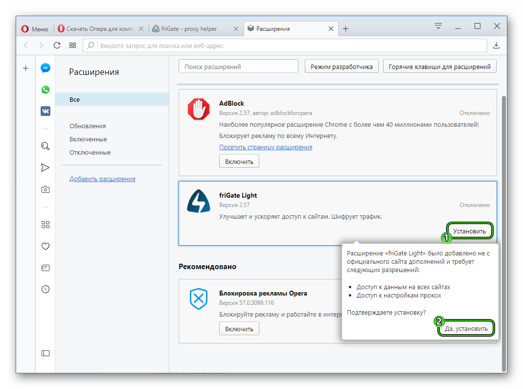Go forward with the forward arrow
The width and height of the screenshot is (523, 389).
pyautogui.click(x=41, y=46)
